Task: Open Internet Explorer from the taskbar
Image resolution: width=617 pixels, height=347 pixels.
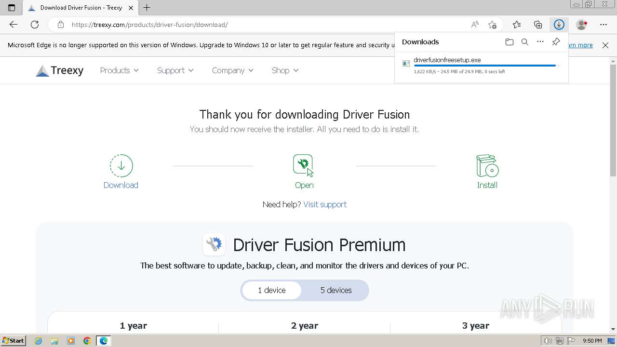Action: coord(38,341)
